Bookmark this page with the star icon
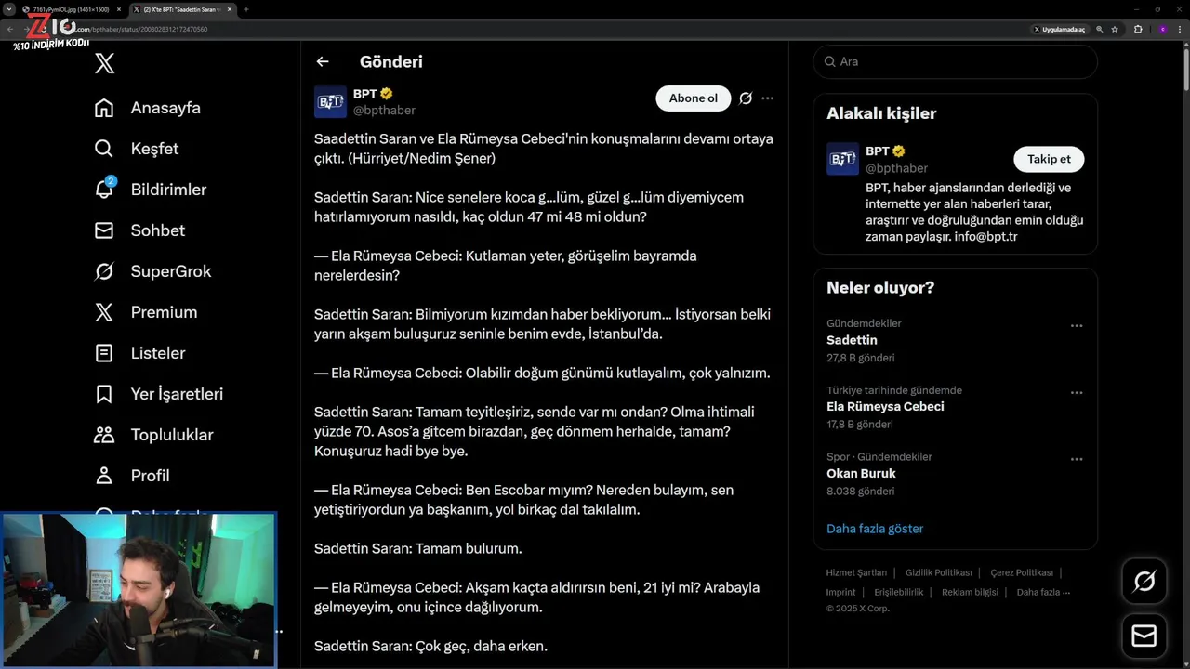 (x=1115, y=30)
